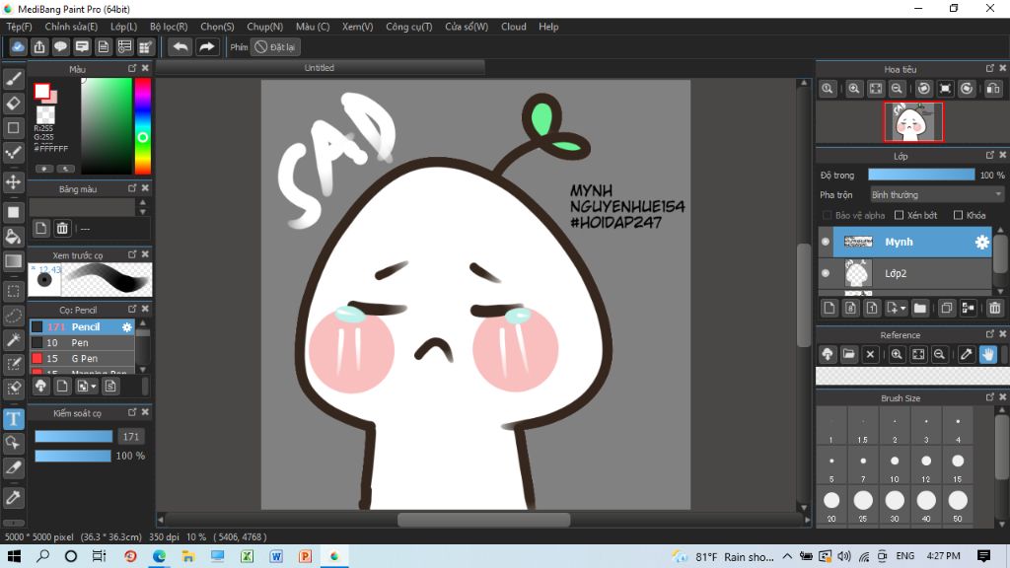Add a new layer folder
1010x568 pixels.
920,308
